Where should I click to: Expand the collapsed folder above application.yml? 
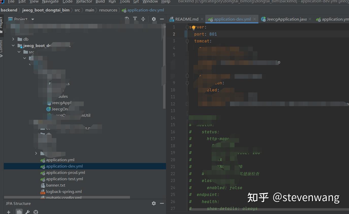[x=36, y=153]
